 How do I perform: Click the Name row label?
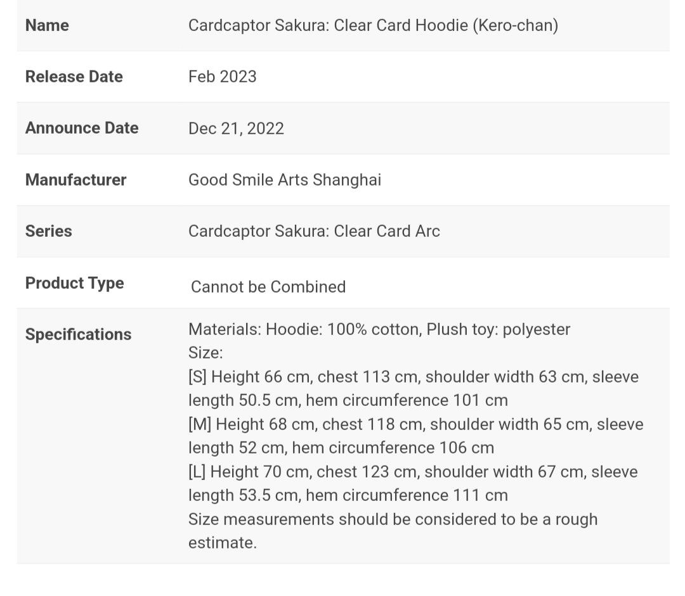47,25
